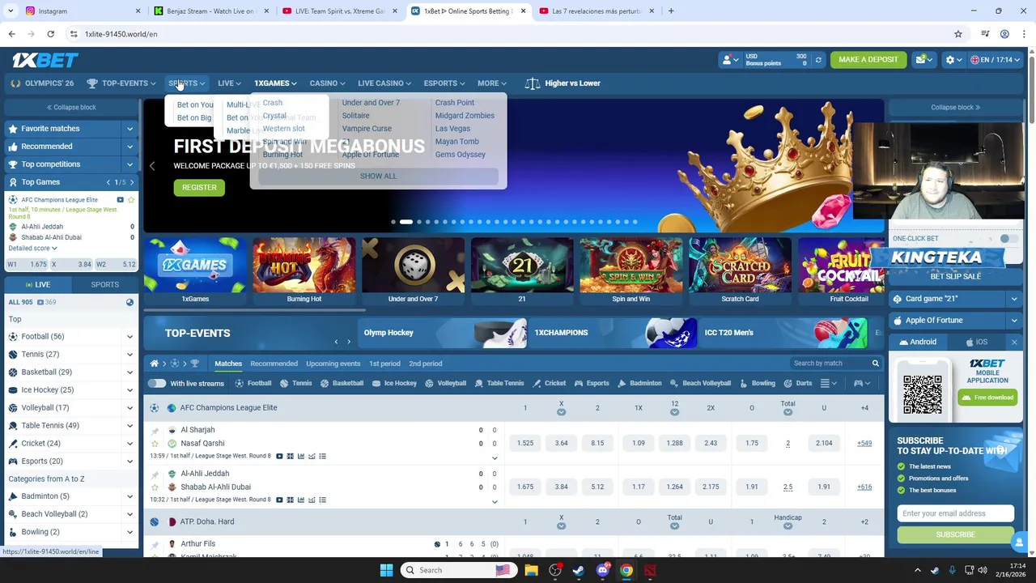Open +549 more markets link

coord(864,444)
